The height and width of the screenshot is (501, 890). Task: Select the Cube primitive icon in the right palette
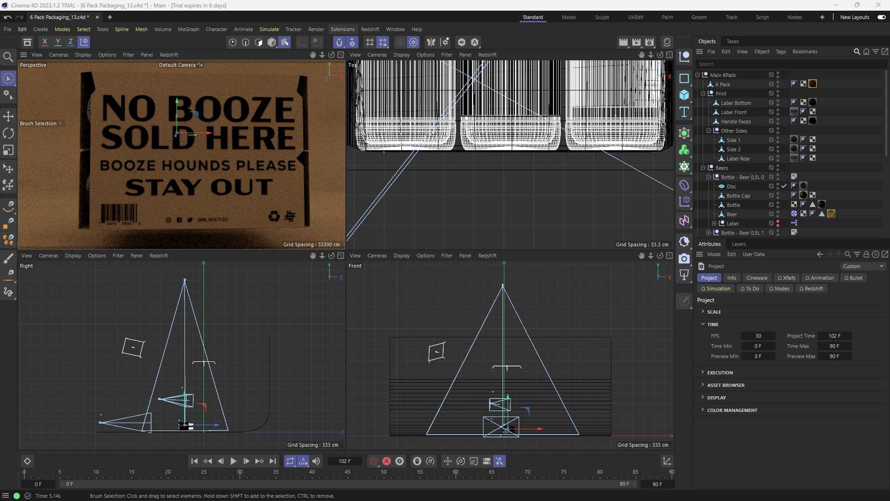[x=685, y=95]
